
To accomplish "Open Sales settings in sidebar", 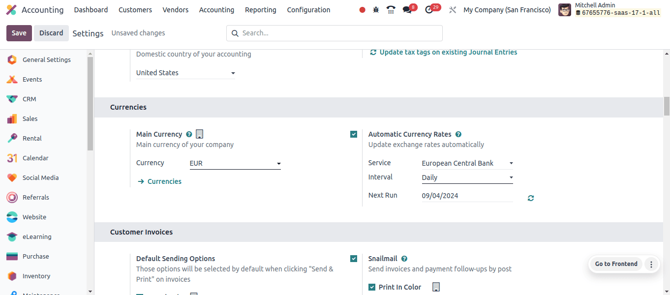I will (x=43, y=118).
